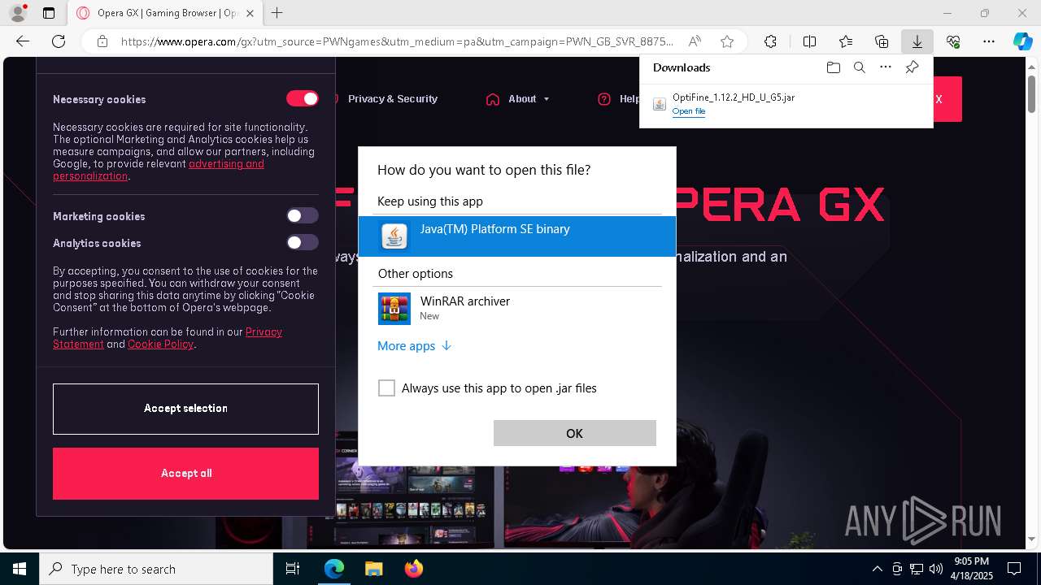Open Task View on the taskbar
This screenshot has width=1041, height=585.
tap(293, 569)
